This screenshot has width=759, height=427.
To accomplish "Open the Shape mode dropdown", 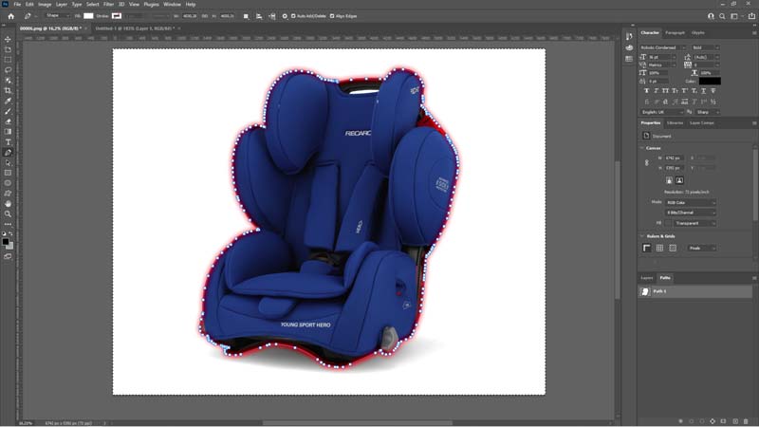I will click(x=57, y=16).
